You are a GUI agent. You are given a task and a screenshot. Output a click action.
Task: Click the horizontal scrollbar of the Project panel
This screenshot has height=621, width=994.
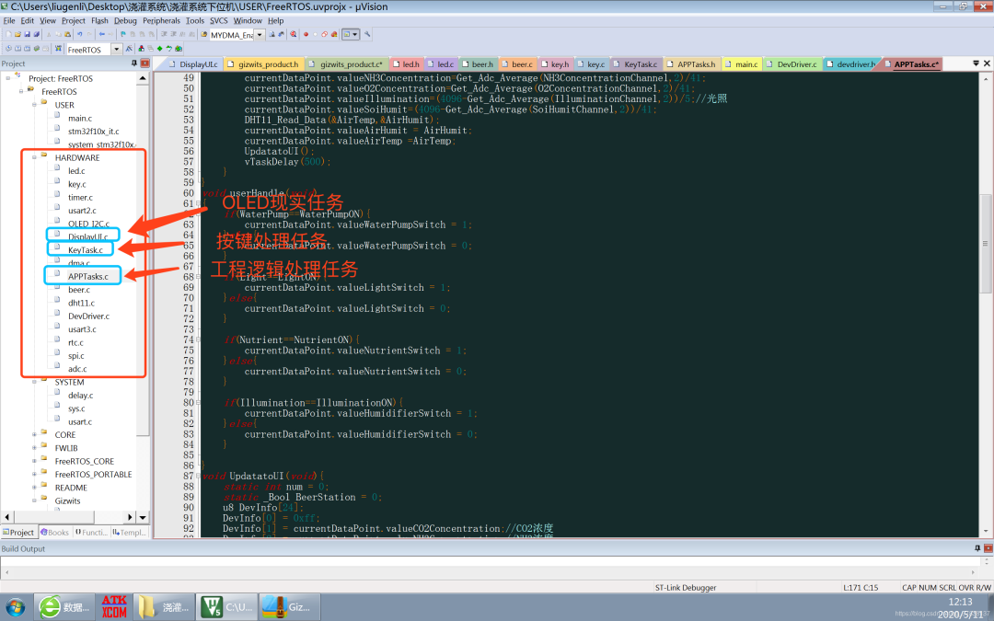click(55, 517)
